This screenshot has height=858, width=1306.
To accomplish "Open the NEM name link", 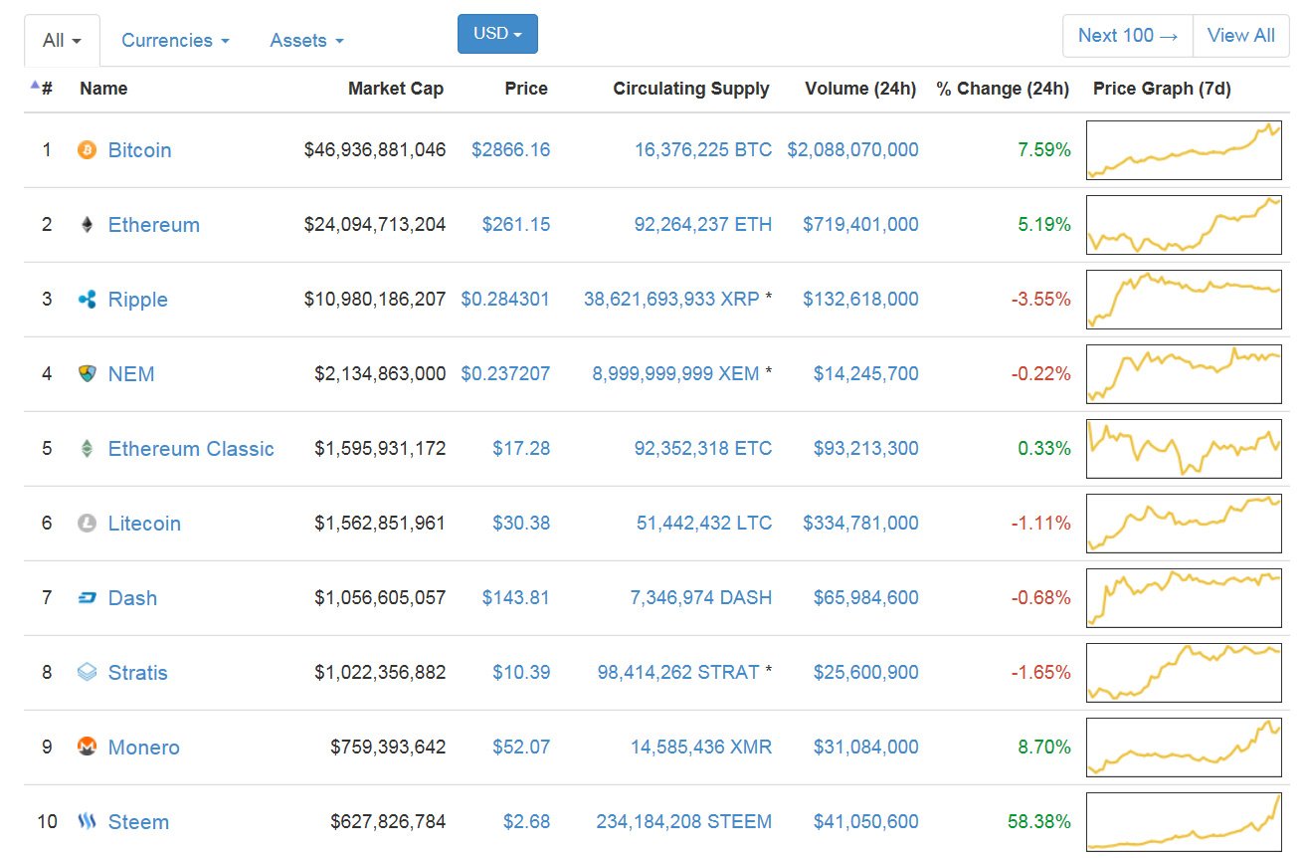I will (x=131, y=374).
